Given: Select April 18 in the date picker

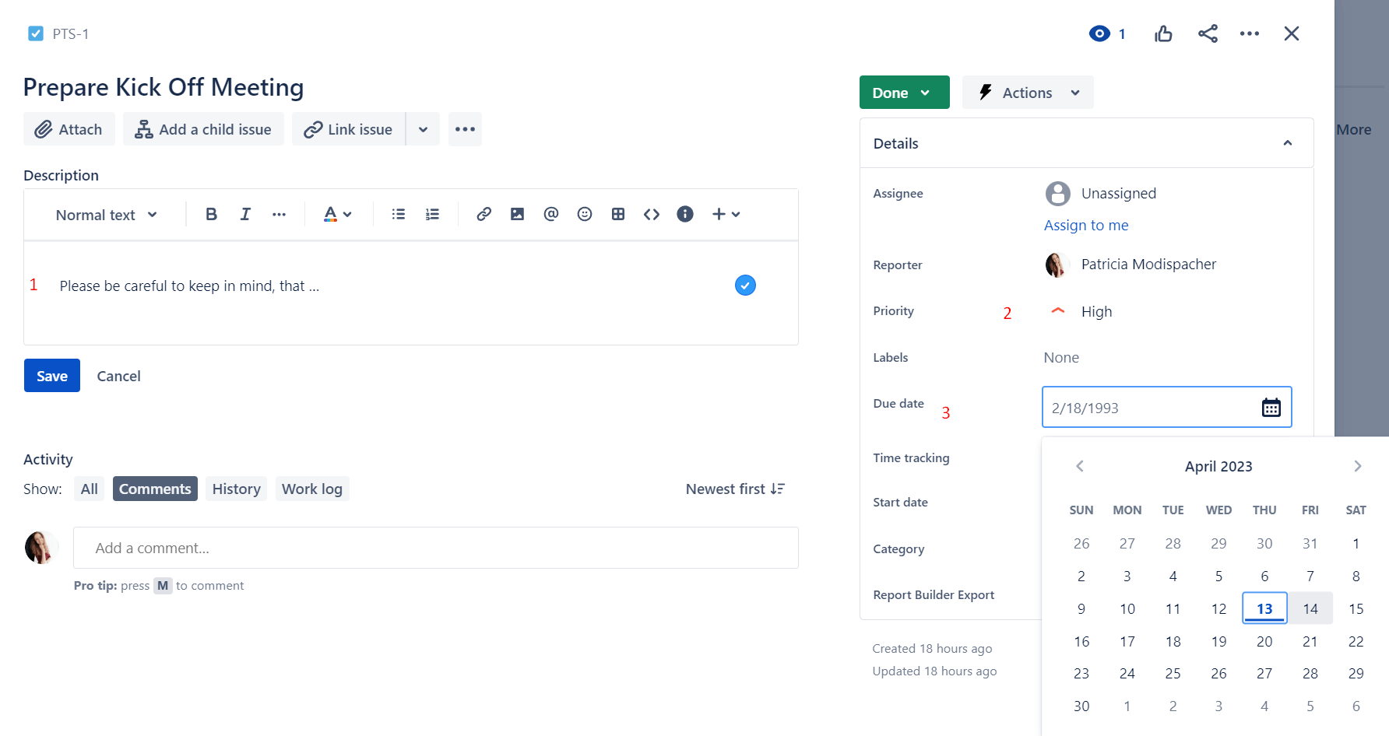Looking at the screenshot, I should (1173, 640).
